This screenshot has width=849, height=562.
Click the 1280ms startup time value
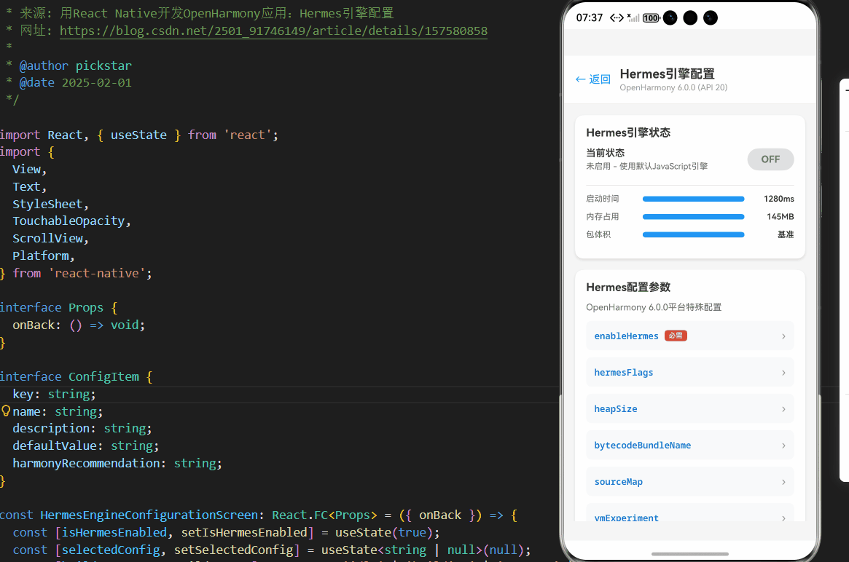[x=778, y=199]
